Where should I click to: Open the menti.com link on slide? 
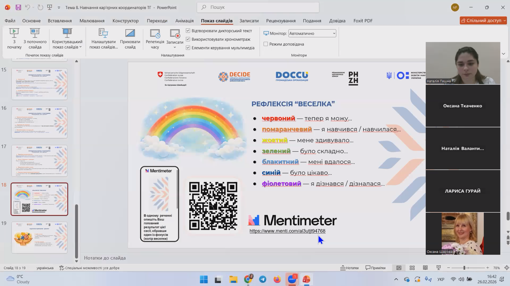coord(287,231)
